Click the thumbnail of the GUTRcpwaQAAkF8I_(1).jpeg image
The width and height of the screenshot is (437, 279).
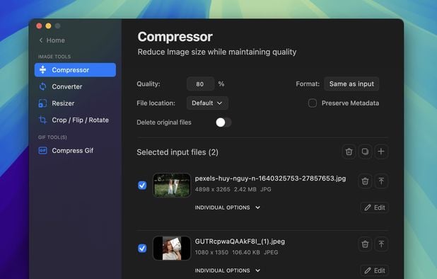172,249
